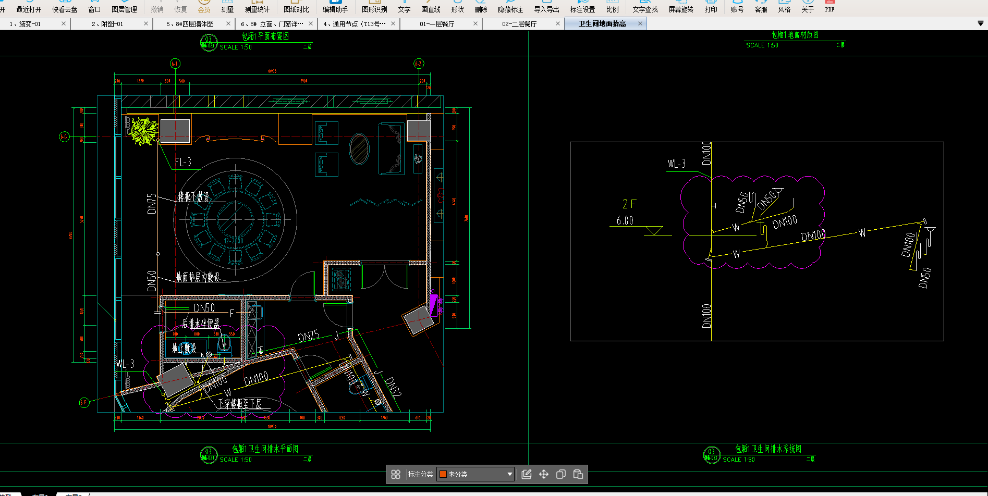Open the 未分类 annotation category dropdown
This screenshot has height=496, width=988.
pyautogui.click(x=475, y=474)
